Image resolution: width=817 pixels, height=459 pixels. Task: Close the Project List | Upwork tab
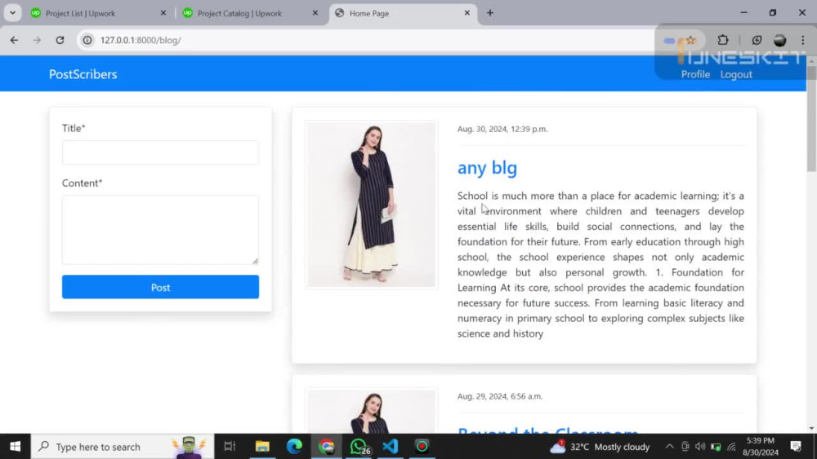tap(163, 13)
